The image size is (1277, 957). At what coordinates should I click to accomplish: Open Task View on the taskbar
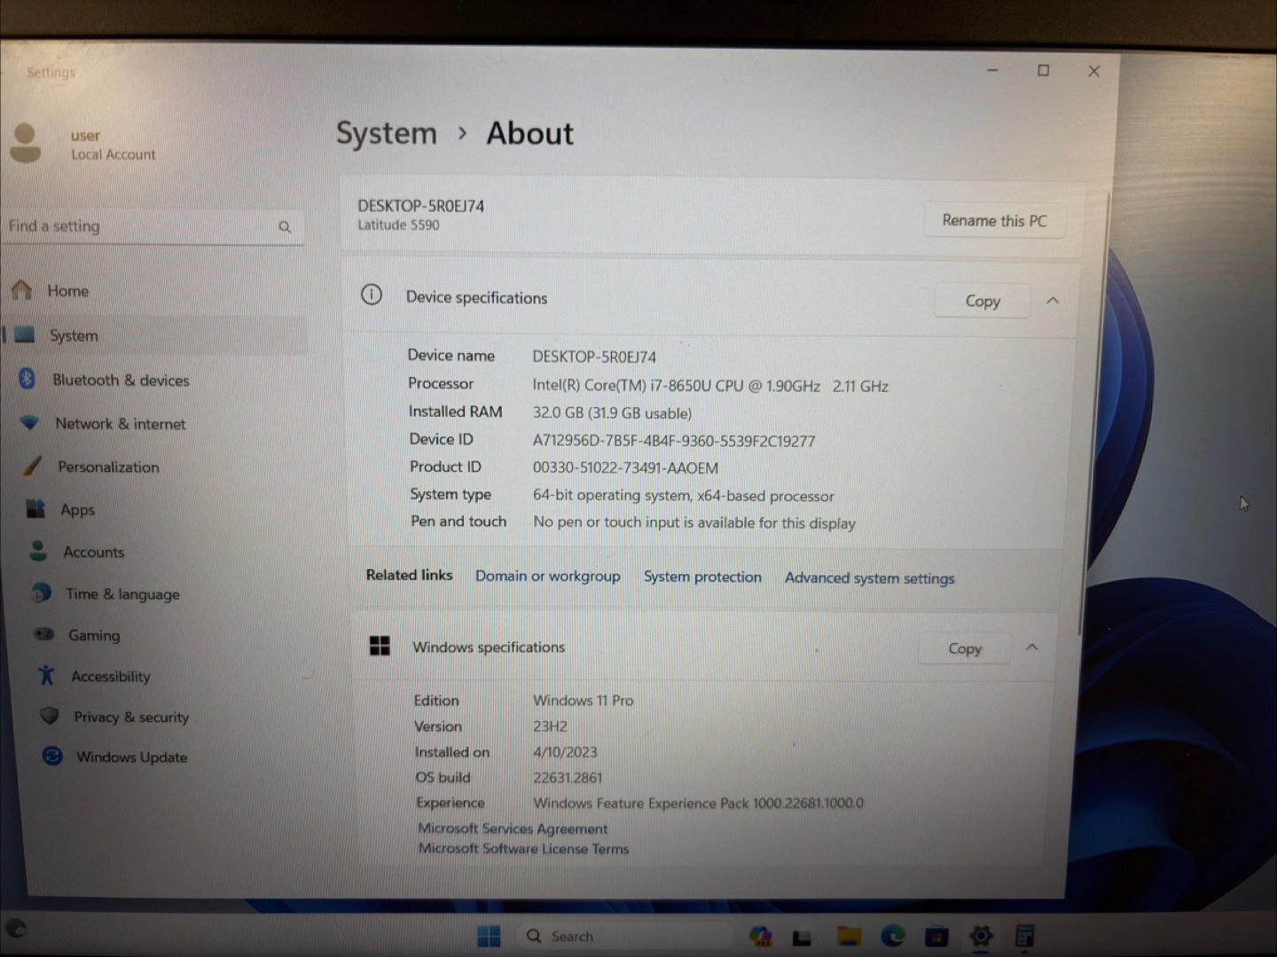(803, 937)
